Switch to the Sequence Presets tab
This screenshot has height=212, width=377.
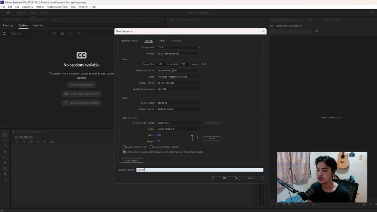[x=129, y=40]
